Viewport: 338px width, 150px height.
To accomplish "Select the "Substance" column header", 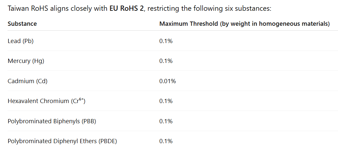I will [x=22, y=24].
